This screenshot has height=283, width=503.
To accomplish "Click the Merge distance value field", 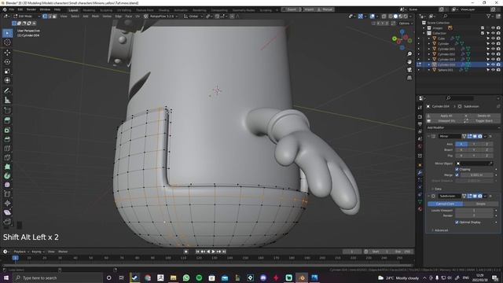I will coord(476,175).
